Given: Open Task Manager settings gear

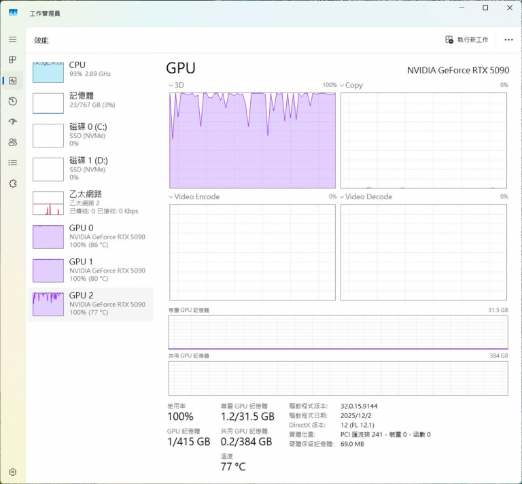Looking at the screenshot, I should tap(12, 472).
